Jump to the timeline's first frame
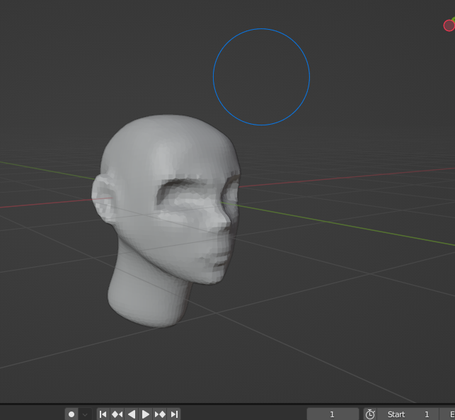 tap(103, 414)
